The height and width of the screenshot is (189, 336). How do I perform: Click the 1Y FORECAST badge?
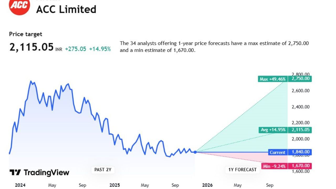click(242, 170)
